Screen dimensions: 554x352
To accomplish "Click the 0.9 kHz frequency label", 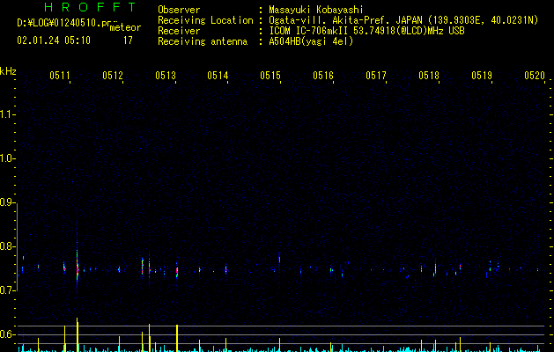I will pos(7,202).
